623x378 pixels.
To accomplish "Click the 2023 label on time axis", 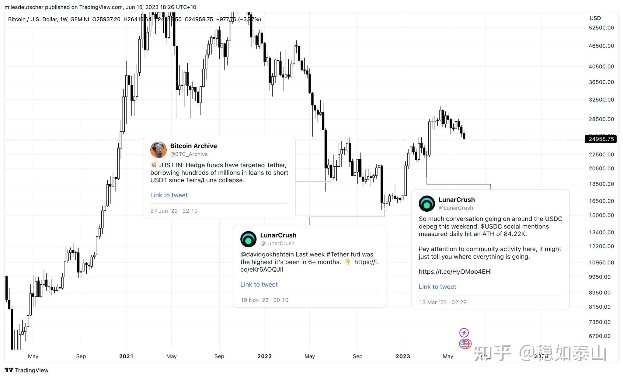I will tap(403, 356).
